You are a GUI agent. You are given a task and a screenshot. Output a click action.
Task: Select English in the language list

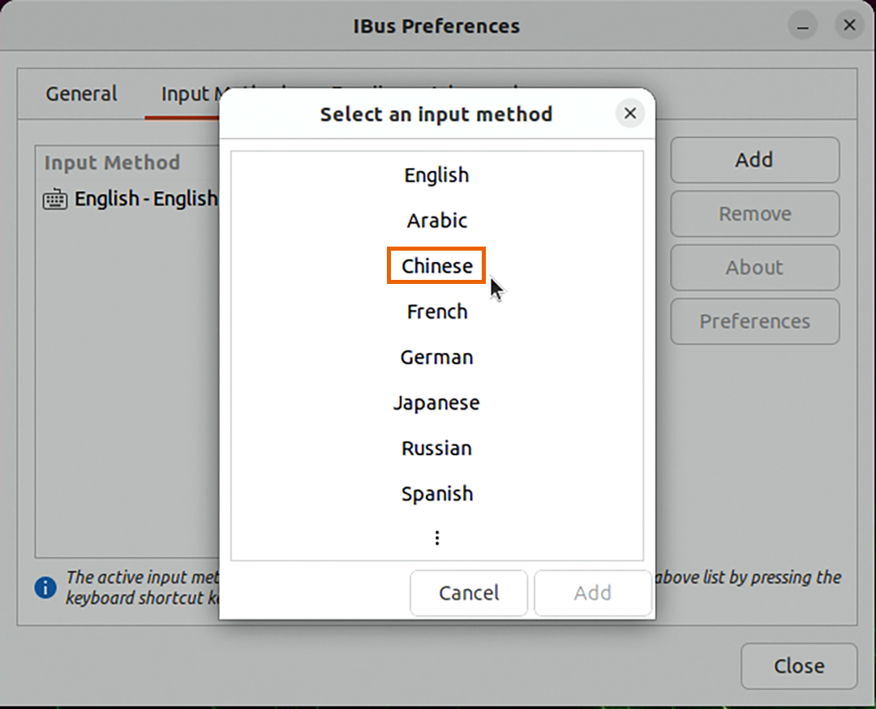point(436,175)
